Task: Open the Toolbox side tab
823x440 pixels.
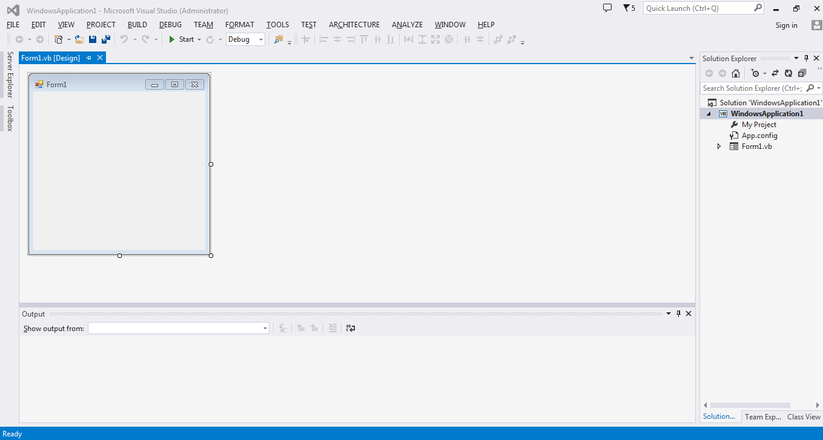Action: [9, 118]
